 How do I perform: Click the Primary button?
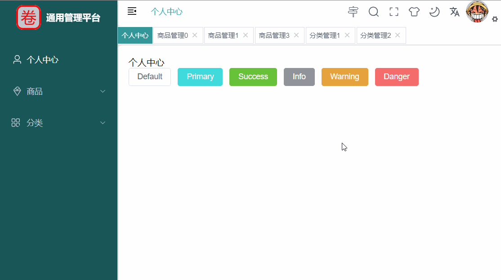point(200,77)
